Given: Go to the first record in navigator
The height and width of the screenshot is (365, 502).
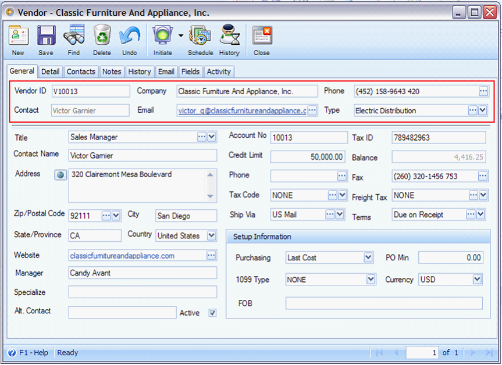Looking at the screenshot, I should tap(379, 353).
